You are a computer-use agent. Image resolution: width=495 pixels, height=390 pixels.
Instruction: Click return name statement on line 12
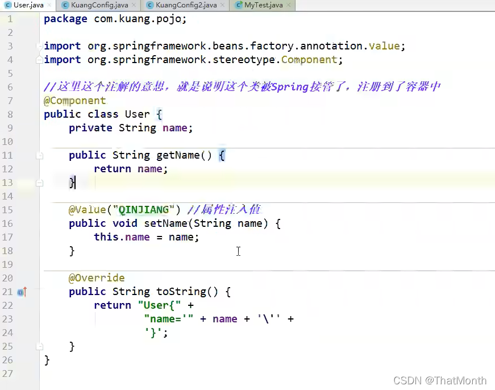tap(131, 169)
